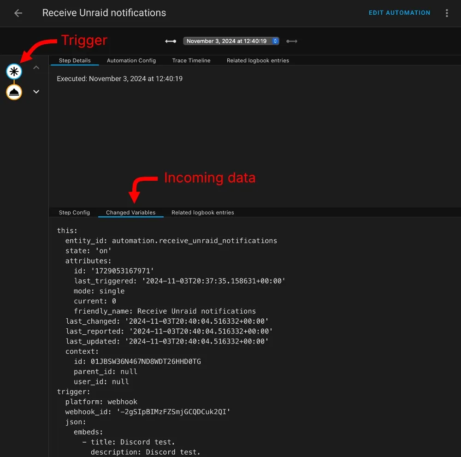Click EDIT AUTOMATION link
The image size is (461, 457).
pos(399,12)
